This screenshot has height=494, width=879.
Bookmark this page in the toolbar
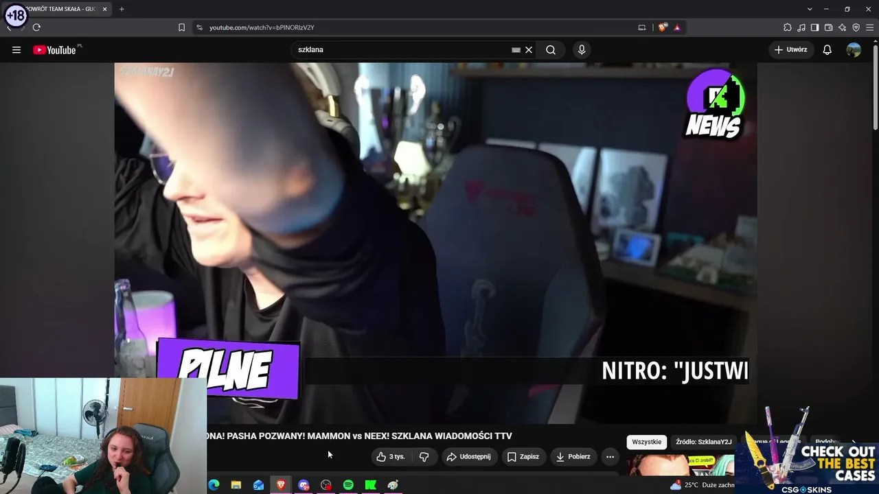point(181,27)
